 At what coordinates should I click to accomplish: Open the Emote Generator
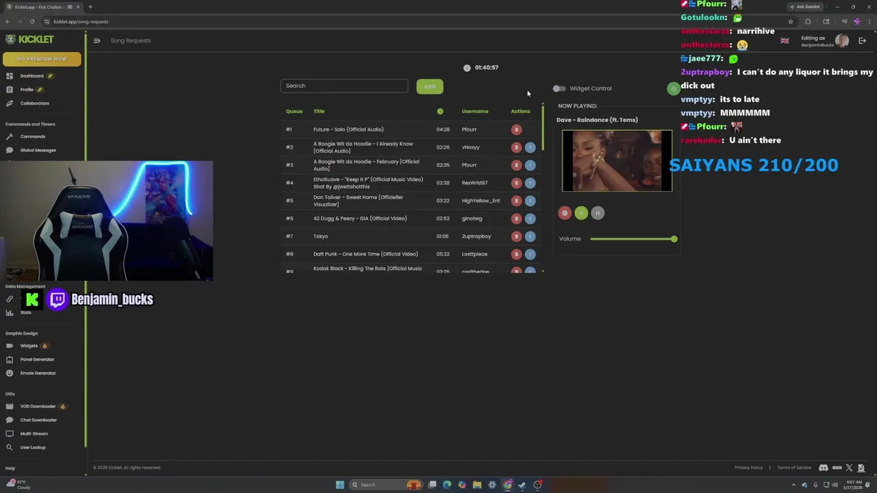(38, 373)
